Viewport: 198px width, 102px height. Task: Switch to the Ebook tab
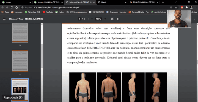(x=112, y=2)
